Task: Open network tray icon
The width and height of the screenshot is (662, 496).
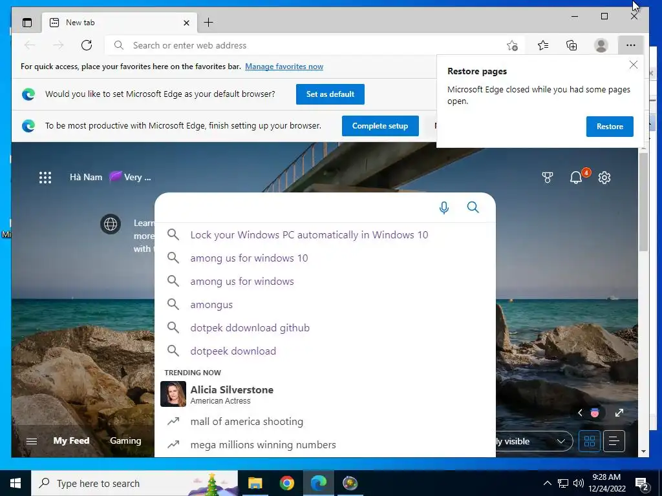Action: [563, 483]
